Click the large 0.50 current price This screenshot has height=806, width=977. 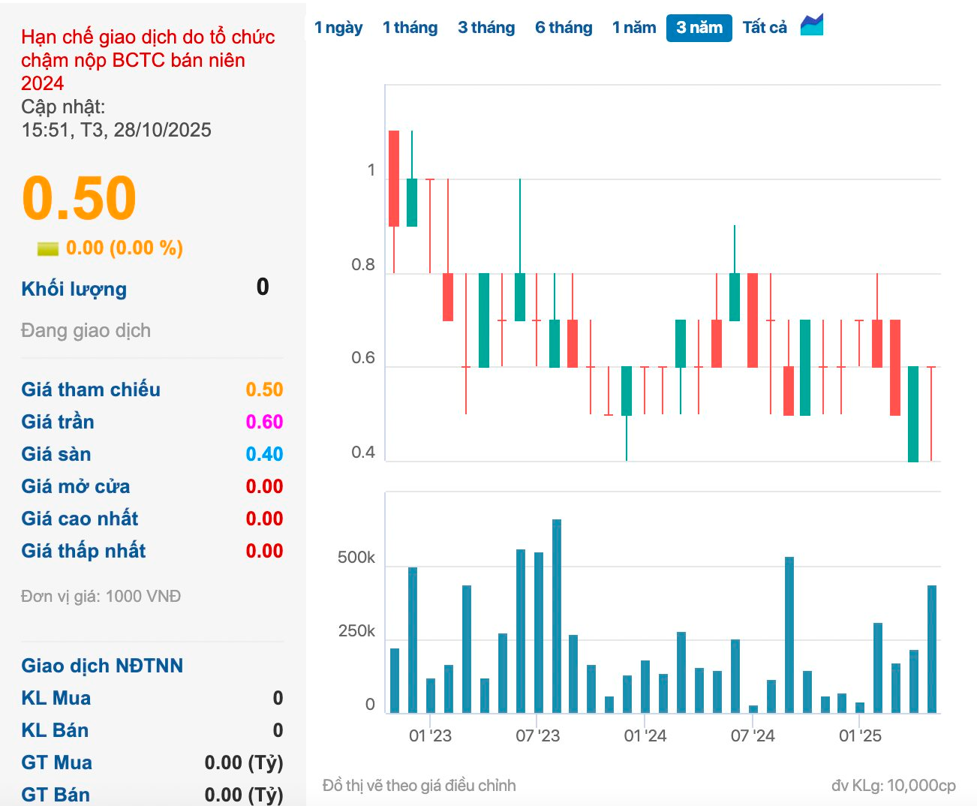point(79,199)
